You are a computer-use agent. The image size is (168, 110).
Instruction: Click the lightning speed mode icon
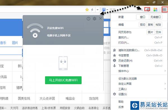tap(92, 10)
